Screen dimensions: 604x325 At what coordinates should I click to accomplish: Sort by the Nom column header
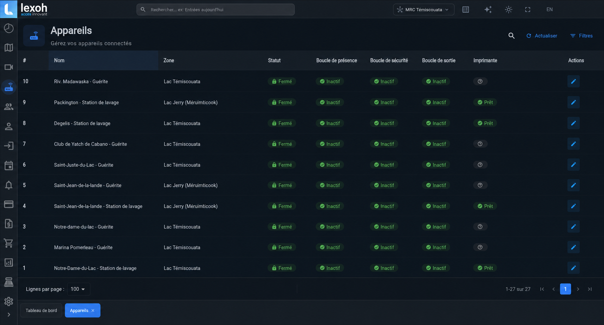click(x=59, y=60)
